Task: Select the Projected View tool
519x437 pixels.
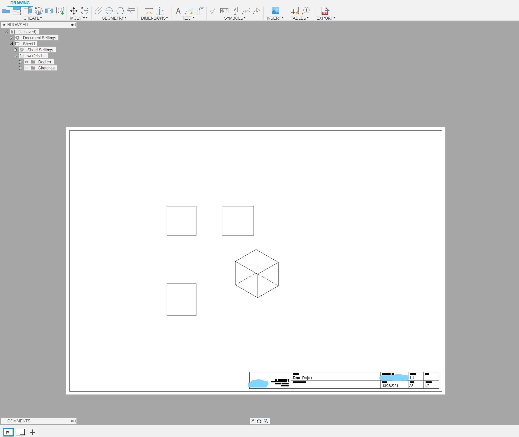Action: click(x=17, y=11)
